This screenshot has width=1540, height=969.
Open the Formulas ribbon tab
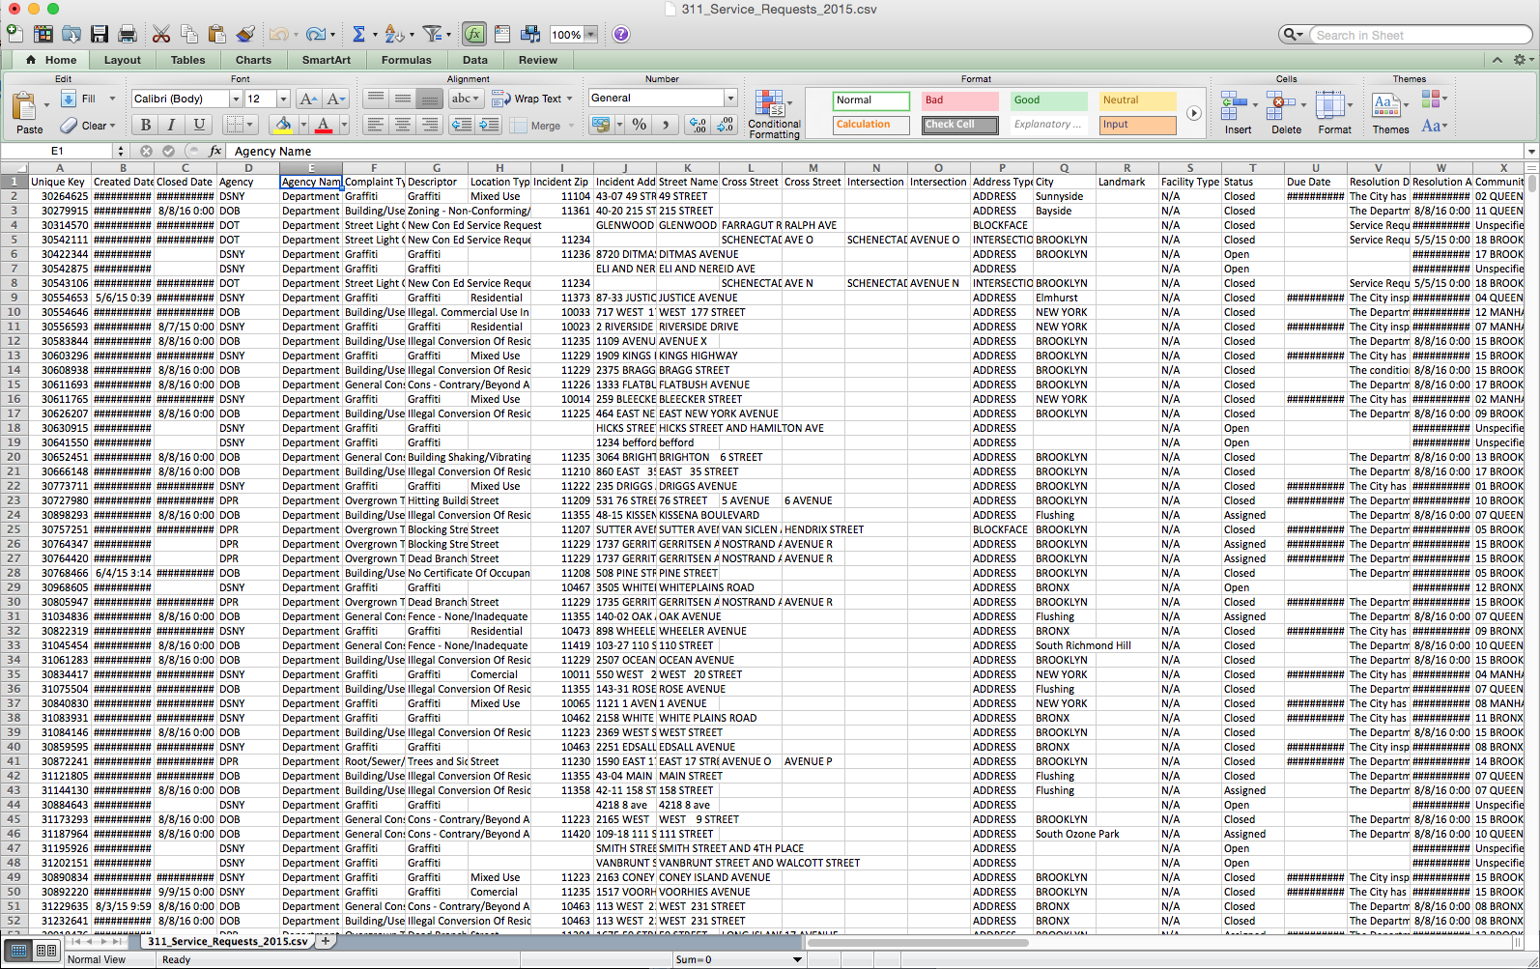point(406,60)
